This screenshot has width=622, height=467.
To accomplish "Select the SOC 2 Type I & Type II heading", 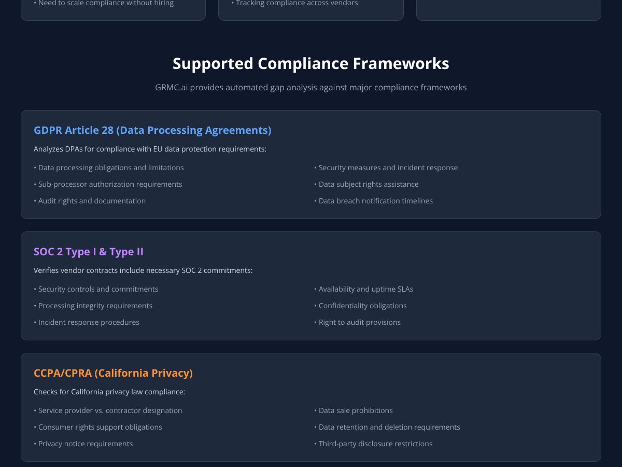I will point(88,252).
